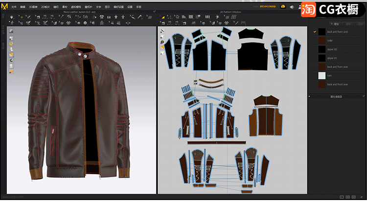Screen dimensions: 367x202
Task: Click top icon in 2D window's vertical toolbar
Action: pos(161,31)
